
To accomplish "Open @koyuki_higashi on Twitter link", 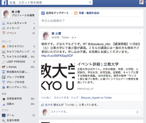I will (96, 98).
